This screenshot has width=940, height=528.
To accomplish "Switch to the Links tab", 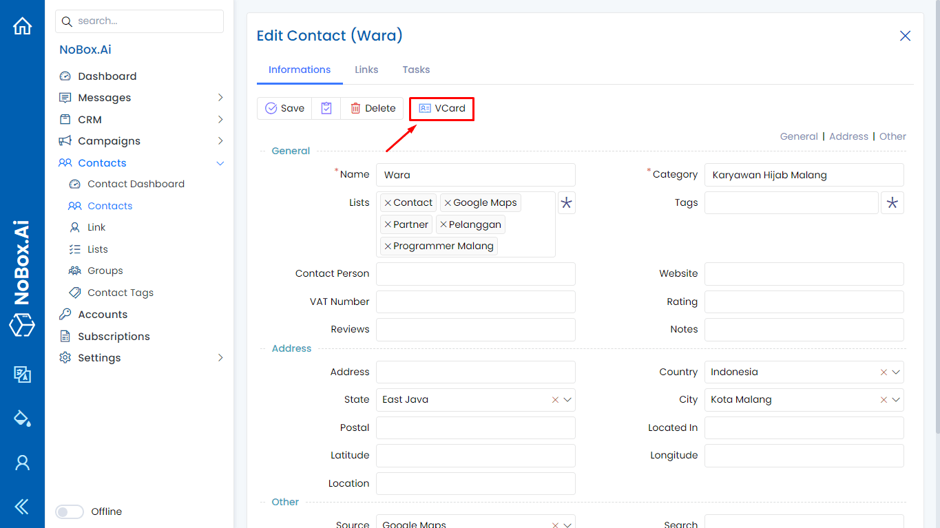I will click(x=366, y=70).
